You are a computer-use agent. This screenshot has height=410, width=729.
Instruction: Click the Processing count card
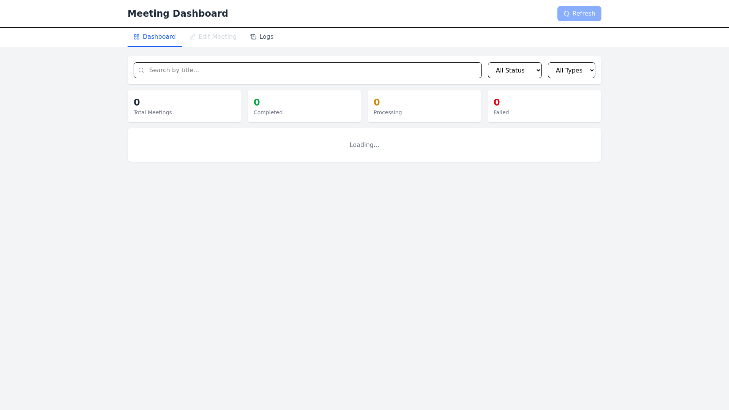(424, 106)
